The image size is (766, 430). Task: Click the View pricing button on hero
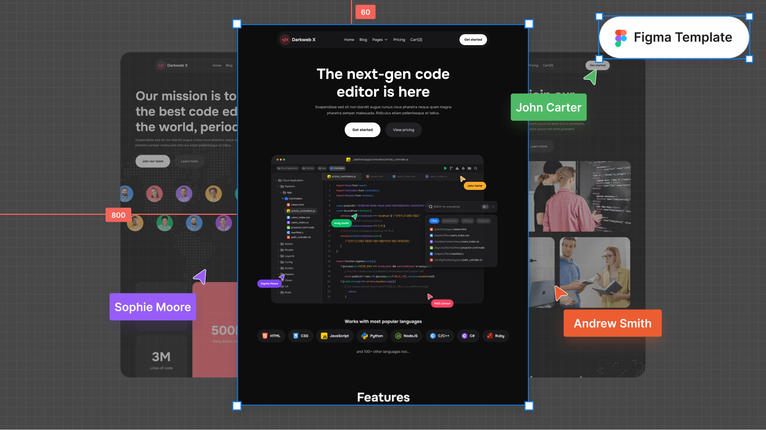403,130
